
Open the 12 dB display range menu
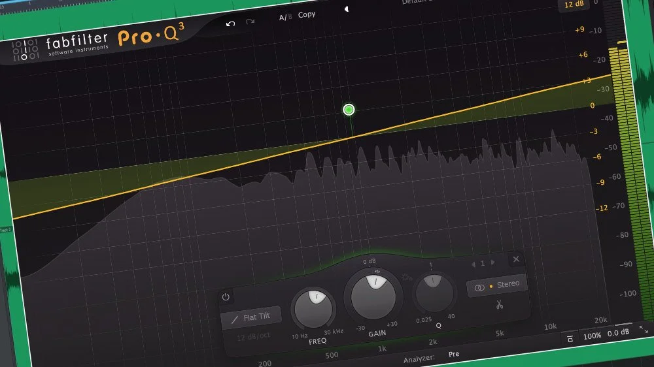574,5
